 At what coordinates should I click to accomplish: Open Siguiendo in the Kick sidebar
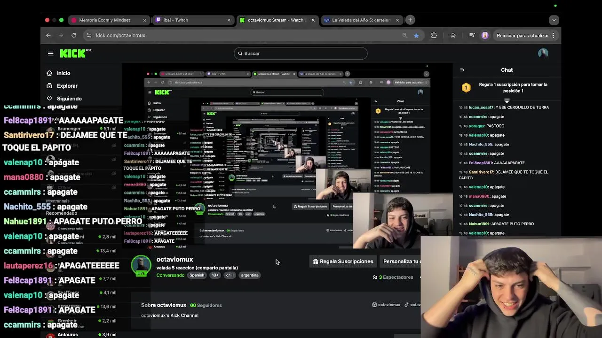point(69,99)
